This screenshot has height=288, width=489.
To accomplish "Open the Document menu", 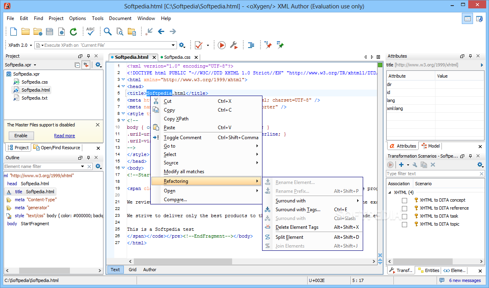I will pyautogui.click(x=120, y=18).
